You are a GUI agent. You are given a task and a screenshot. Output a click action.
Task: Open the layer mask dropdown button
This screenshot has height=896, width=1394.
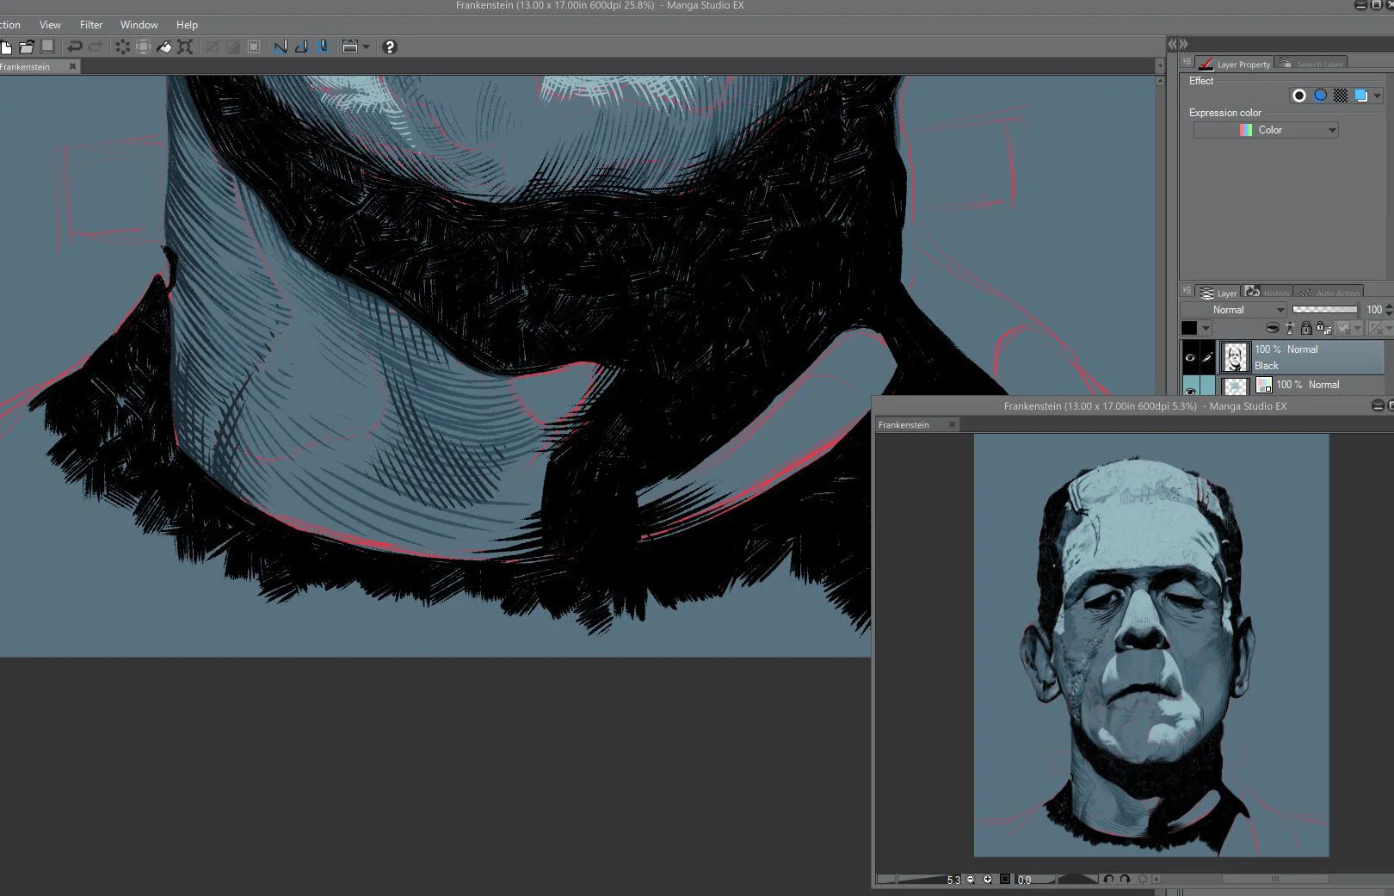[1349, 328]
